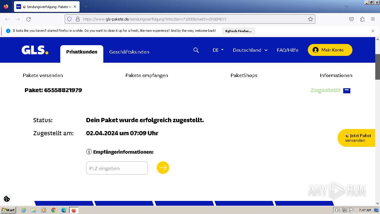380x214 pixels.
Task: Focus the PLZ eingeben field
Action: click(x=117, y=168)
